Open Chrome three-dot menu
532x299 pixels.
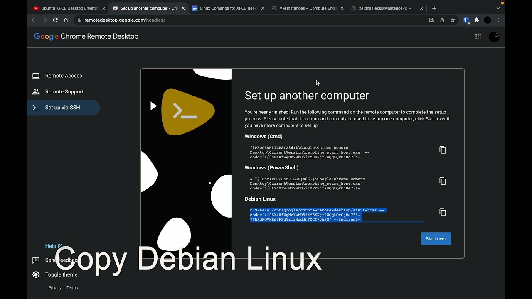click(498, 20)
